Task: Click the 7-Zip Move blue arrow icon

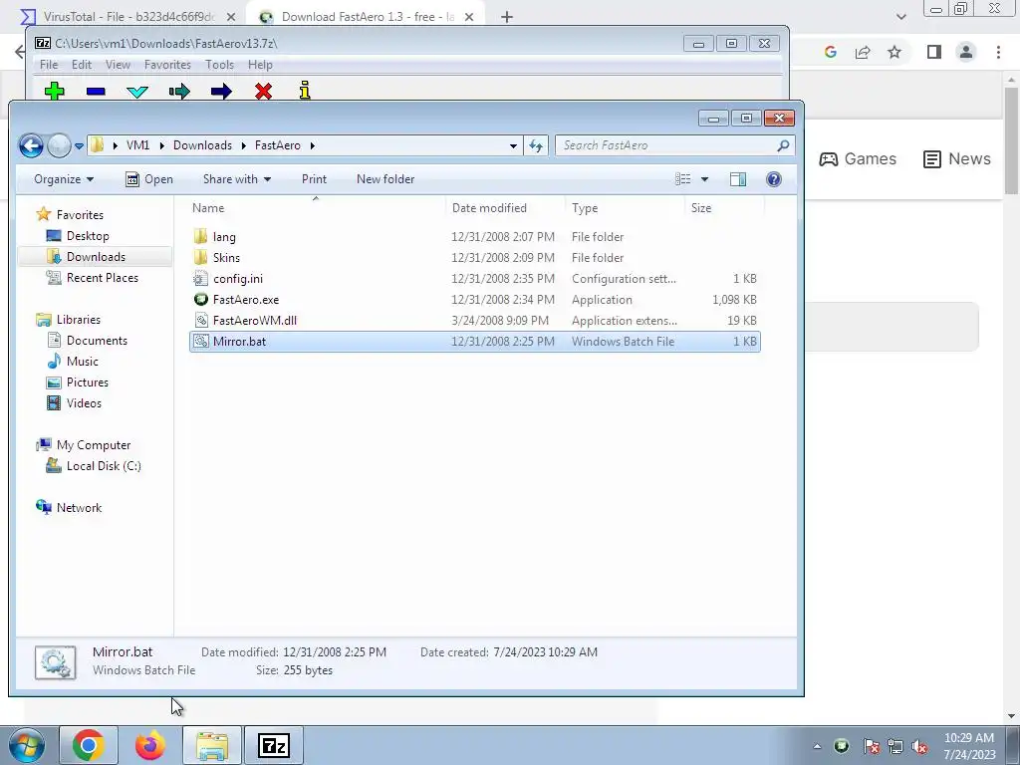Action: tap(221, 92)
